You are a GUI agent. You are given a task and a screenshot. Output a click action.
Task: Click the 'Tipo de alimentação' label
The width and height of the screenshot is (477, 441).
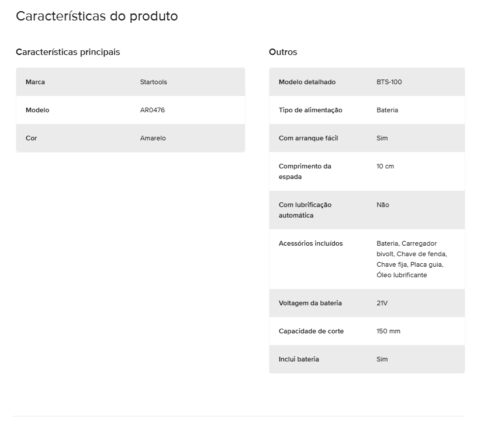click(x=310, y=110)
